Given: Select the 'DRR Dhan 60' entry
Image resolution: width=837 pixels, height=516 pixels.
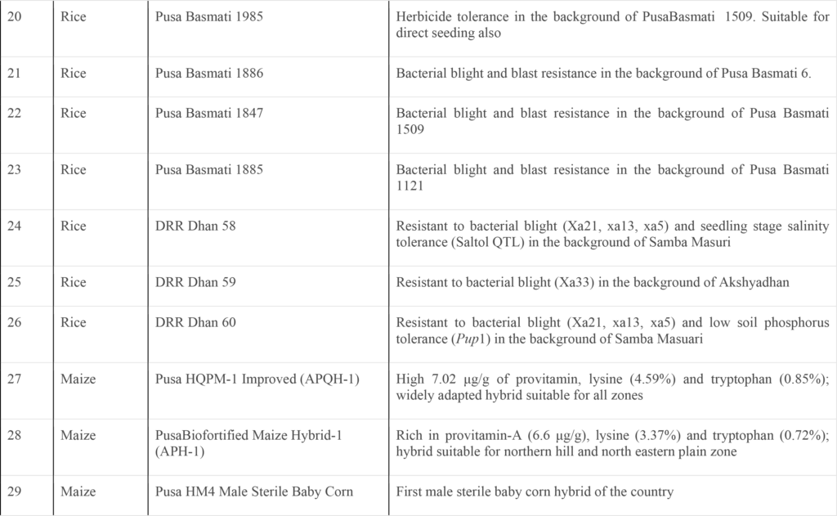Looking at the screenshot, I should [x=195, y=323].
